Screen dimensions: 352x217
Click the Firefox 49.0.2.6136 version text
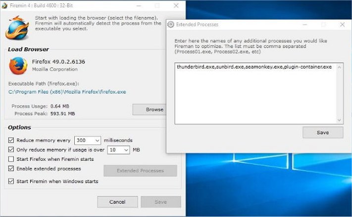(x=58, y=62)
